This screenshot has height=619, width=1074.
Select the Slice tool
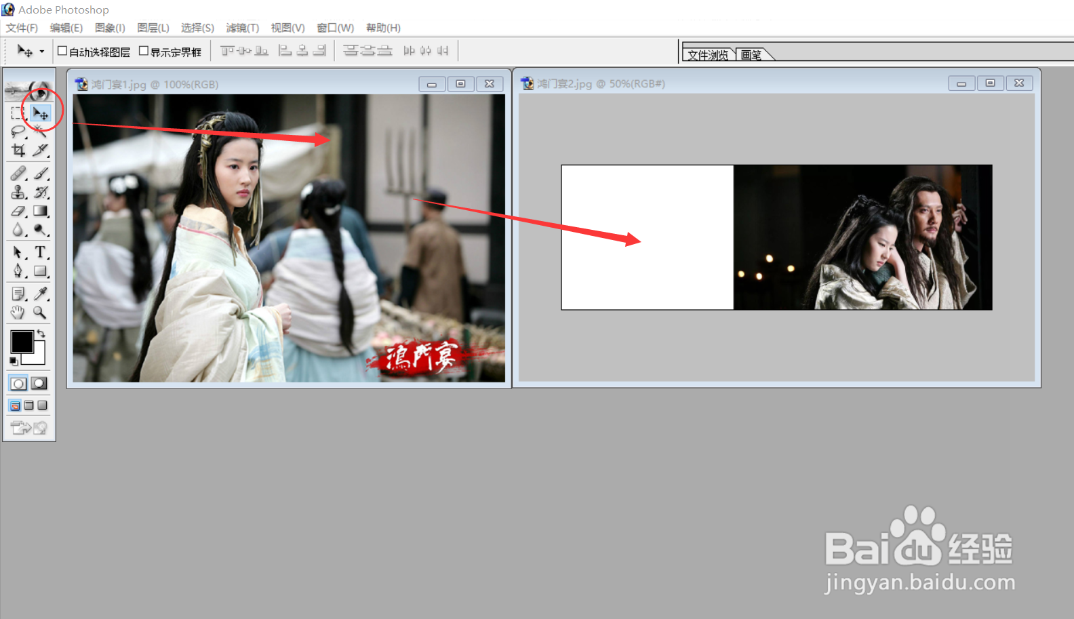41,150
